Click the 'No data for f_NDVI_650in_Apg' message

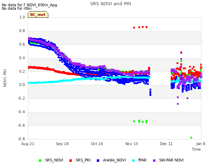click(29, 5)
